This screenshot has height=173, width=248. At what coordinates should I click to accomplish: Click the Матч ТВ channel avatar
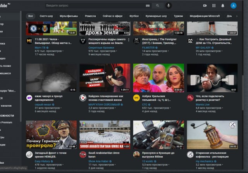pos(29,41)
